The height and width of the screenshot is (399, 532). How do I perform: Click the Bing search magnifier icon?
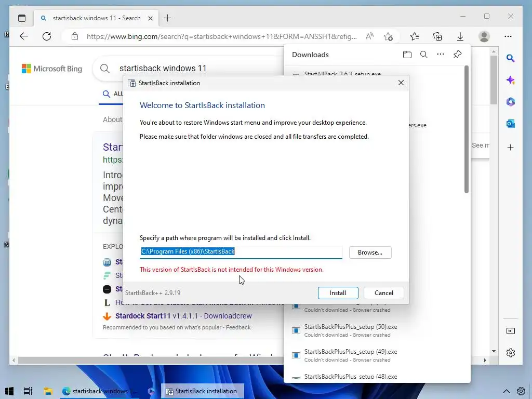point(105,69)
